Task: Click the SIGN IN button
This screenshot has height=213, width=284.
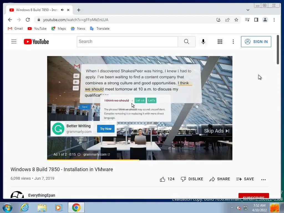Action: tap(256, 42)
